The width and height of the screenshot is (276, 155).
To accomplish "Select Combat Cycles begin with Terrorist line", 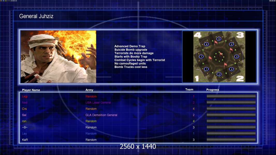I will (140, 60).
